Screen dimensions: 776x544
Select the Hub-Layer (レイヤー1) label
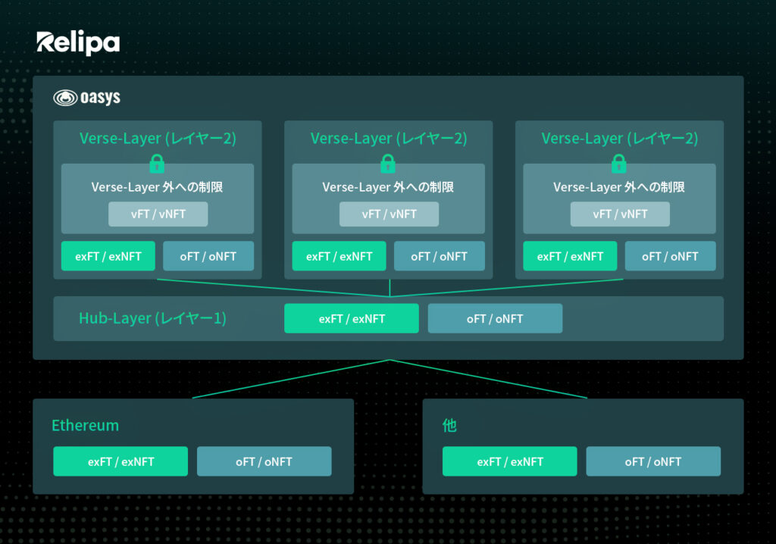tap(152, 318)
